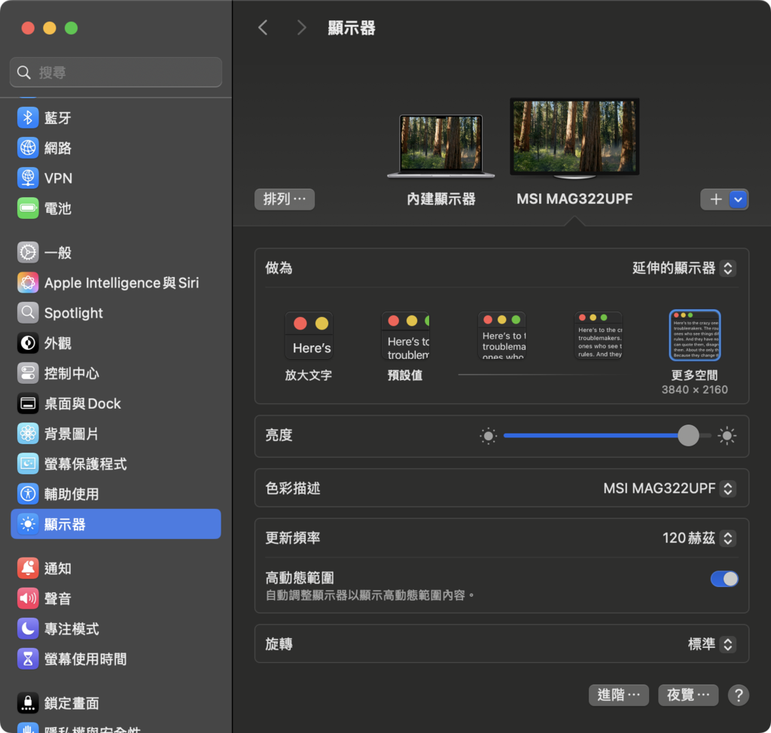Click the Spotlight magnifier icon in sidebar
771x733 pixels.
(28, 312)
